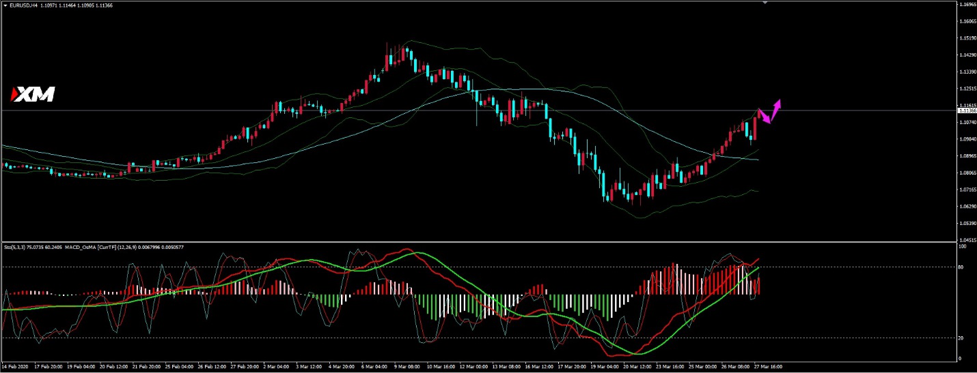Image resolution: width=977 pixels, height=373 pixels.
Task: Click the horizontal current price line
Action: (x=410, y=110)
